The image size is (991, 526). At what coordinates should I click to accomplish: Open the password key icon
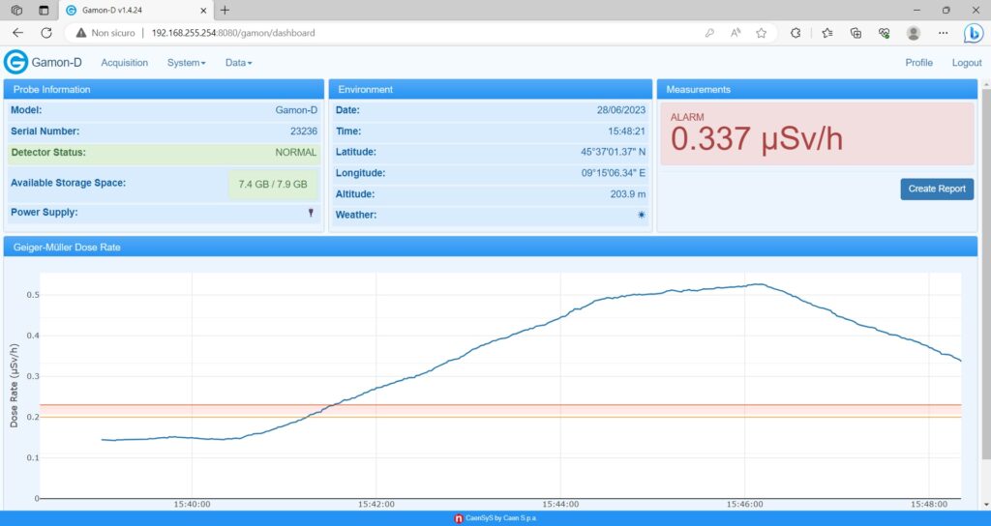[709, 33]
